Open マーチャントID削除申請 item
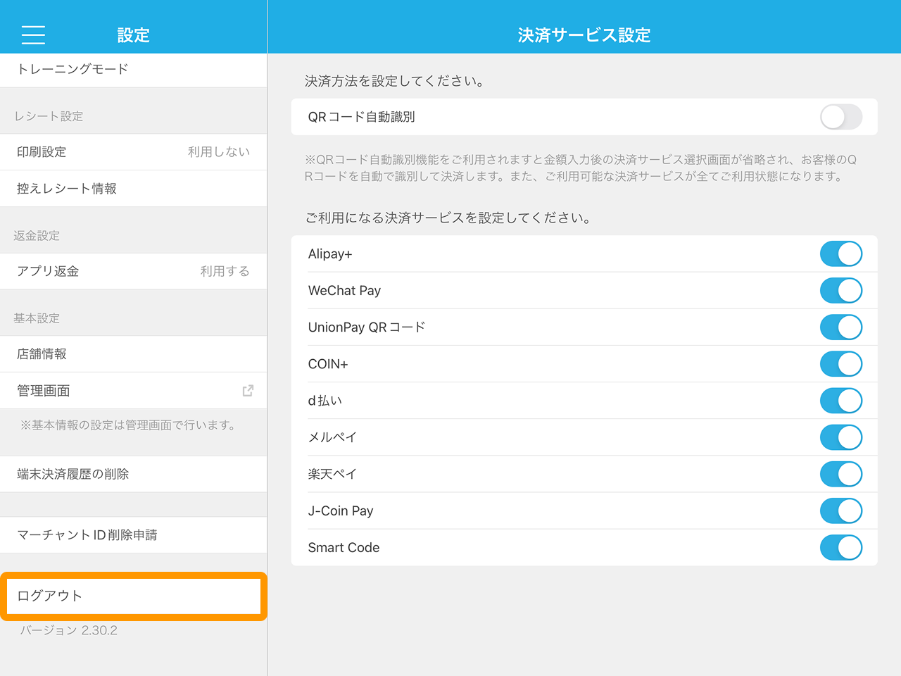 pos(134,535)
